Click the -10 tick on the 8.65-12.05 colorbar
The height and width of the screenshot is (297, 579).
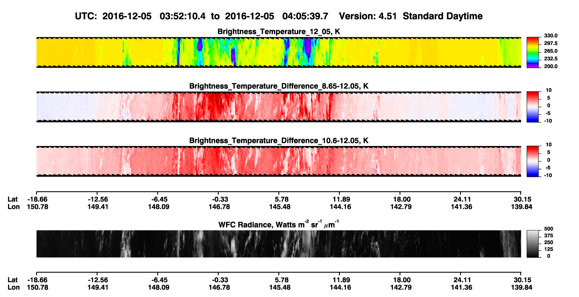[x=547, y=121]
